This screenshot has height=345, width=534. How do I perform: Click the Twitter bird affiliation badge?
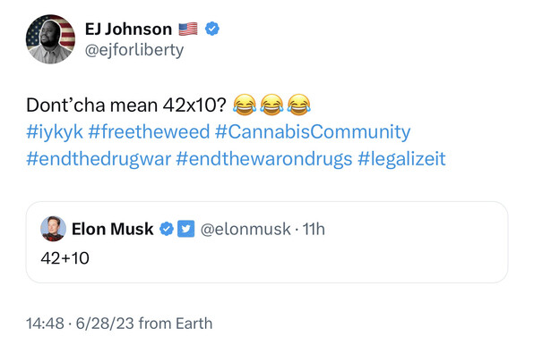[x=186, y=229]
